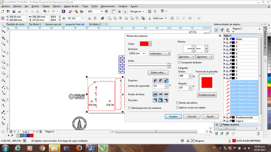This screenshot has height=152, width=271.
Task: Select the outside outline position icon
Action: click(155, 100)
